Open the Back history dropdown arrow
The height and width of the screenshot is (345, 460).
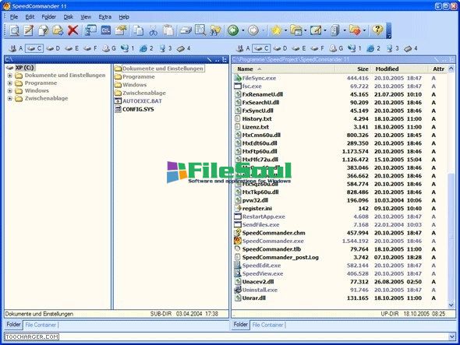pyautogui.click(x=243, y=30)
